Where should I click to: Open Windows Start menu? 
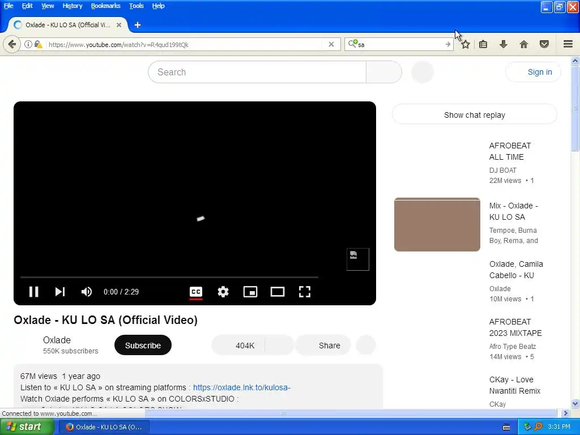(x=27, y=427)
